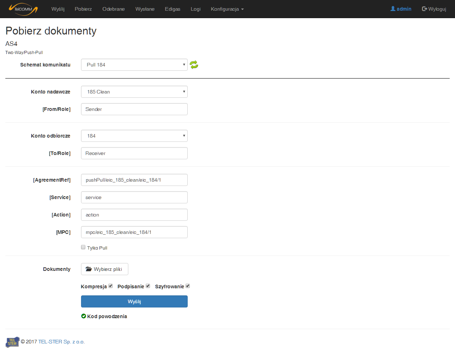Open the Edigas menu item

click(x=172, y=9)
